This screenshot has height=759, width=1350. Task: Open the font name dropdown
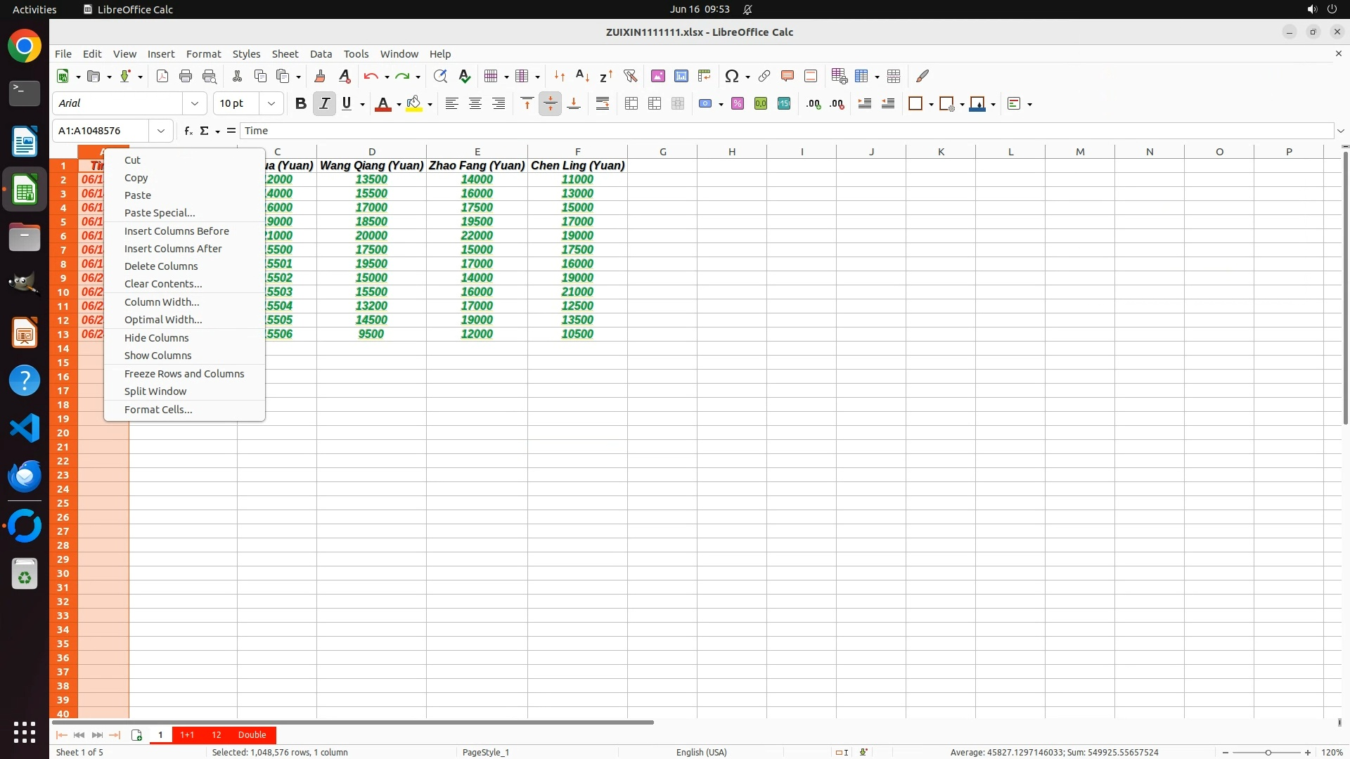coord(195,103)
